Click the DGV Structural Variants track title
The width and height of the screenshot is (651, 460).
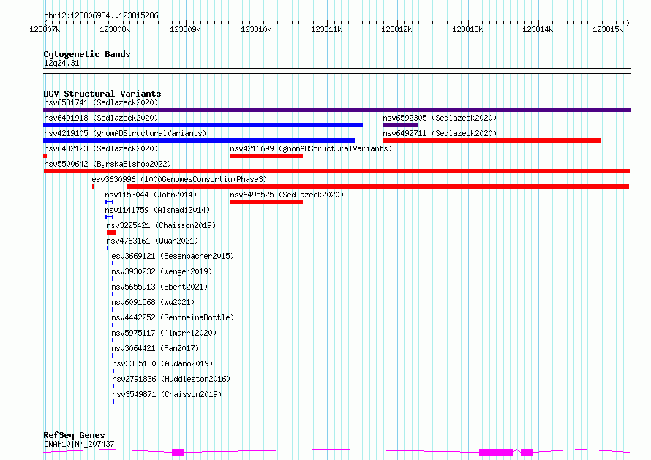pos(102,94)
